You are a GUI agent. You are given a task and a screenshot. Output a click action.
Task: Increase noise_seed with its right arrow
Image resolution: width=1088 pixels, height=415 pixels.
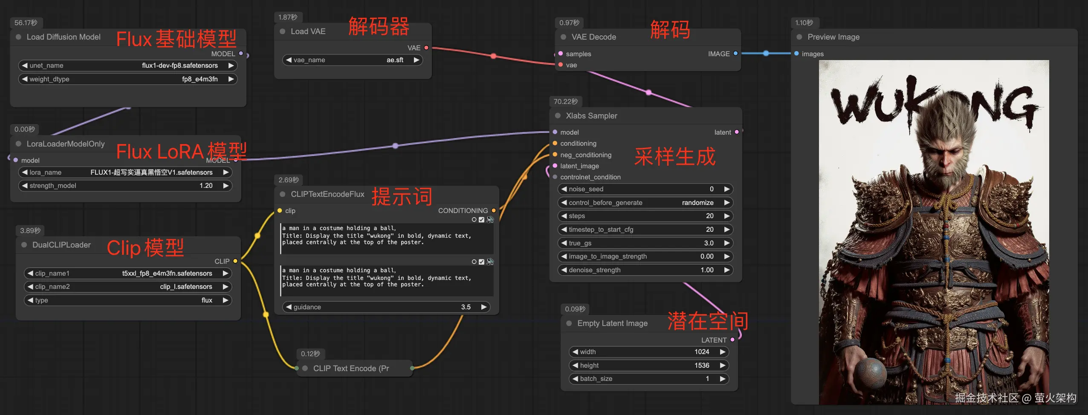click(727, 189)
